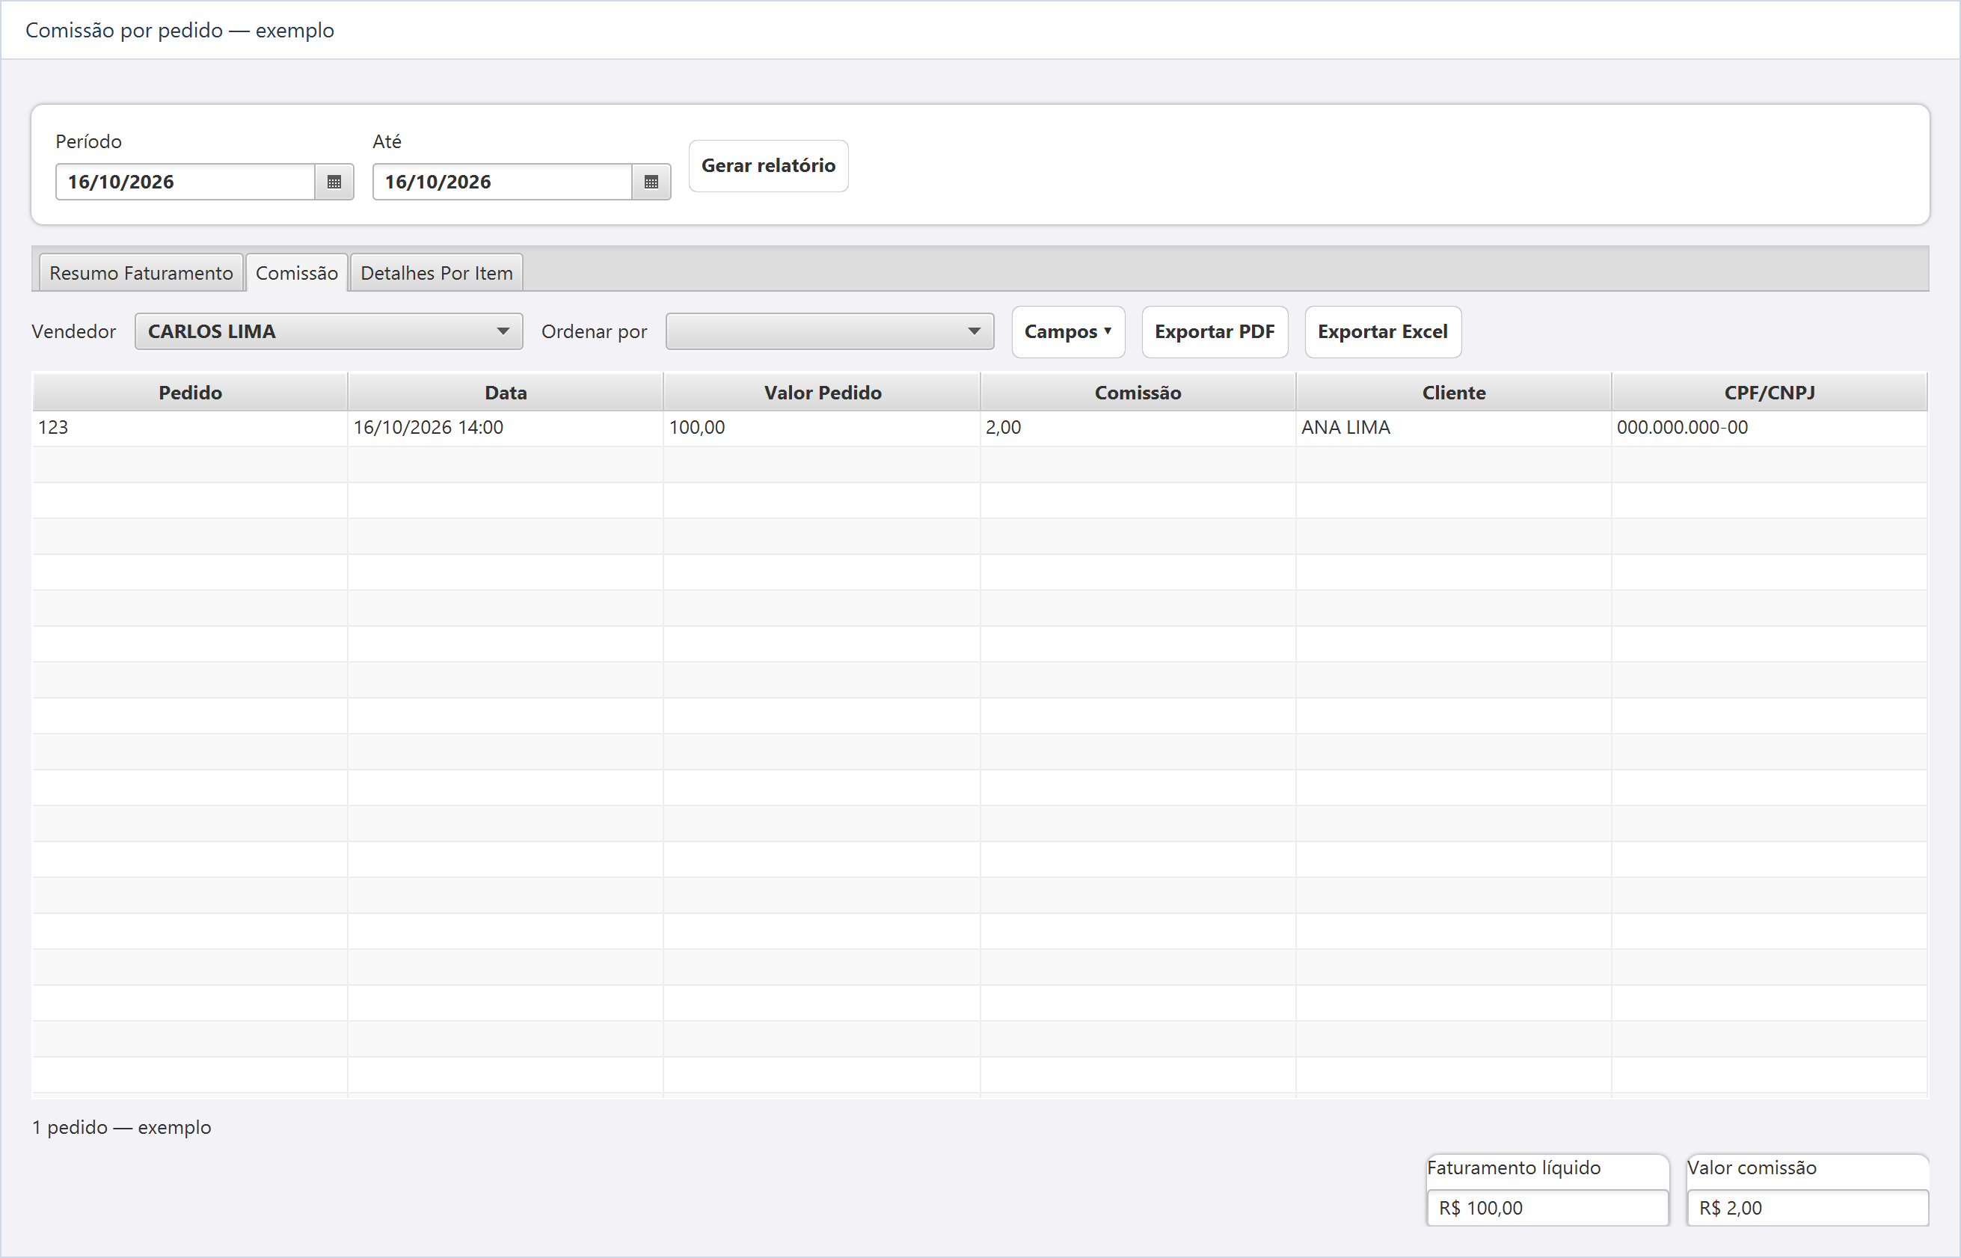The width and height of the screenshot is (1961, 1258).
Task: Click the Valor Pedido column header
Action: click(822, 392)
